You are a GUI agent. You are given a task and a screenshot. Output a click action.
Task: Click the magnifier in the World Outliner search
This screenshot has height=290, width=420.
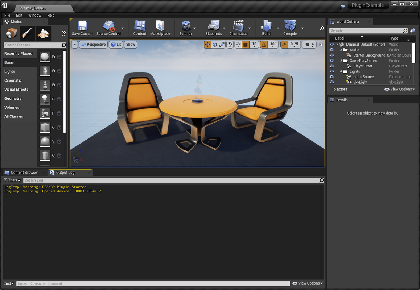click(405, 30)
